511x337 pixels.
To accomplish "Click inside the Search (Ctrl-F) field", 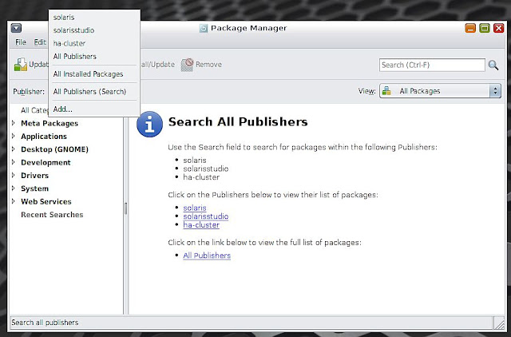I will point(432,65).
